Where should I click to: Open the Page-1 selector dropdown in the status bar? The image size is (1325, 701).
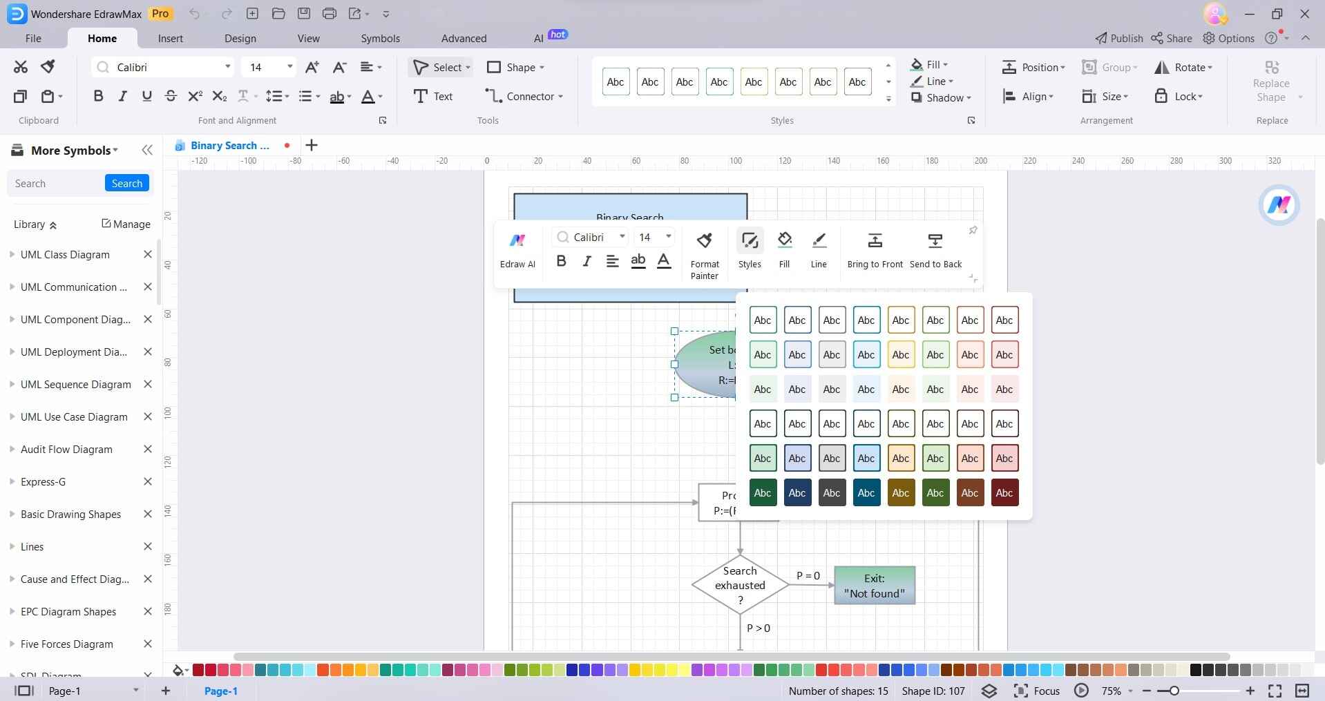coord(135,690)
